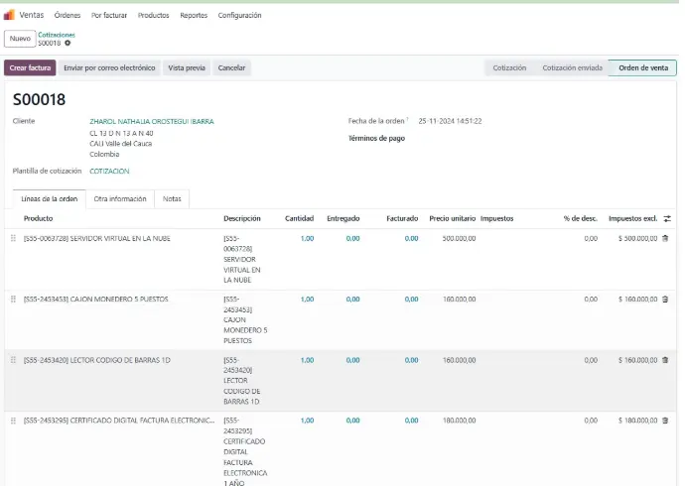The image size is (685, 486).
Task: Delete the CAJON MONEDERO 5 PUESTOS line
Action: tap(665, 300)
